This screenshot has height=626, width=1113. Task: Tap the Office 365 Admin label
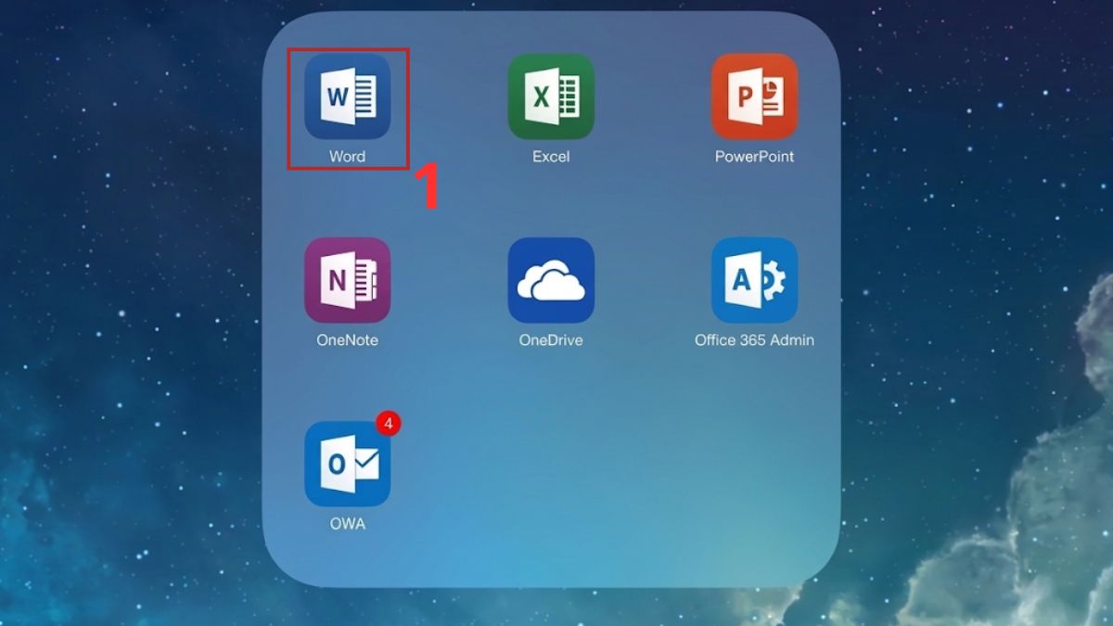tap(755, 339)
